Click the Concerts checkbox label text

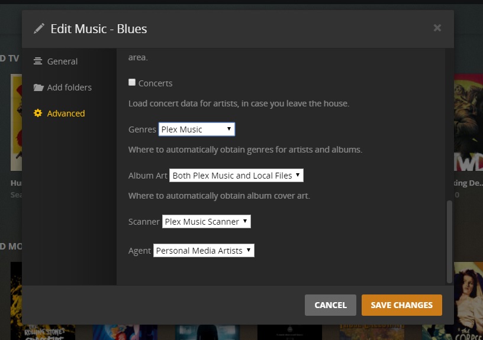[155, 83]
